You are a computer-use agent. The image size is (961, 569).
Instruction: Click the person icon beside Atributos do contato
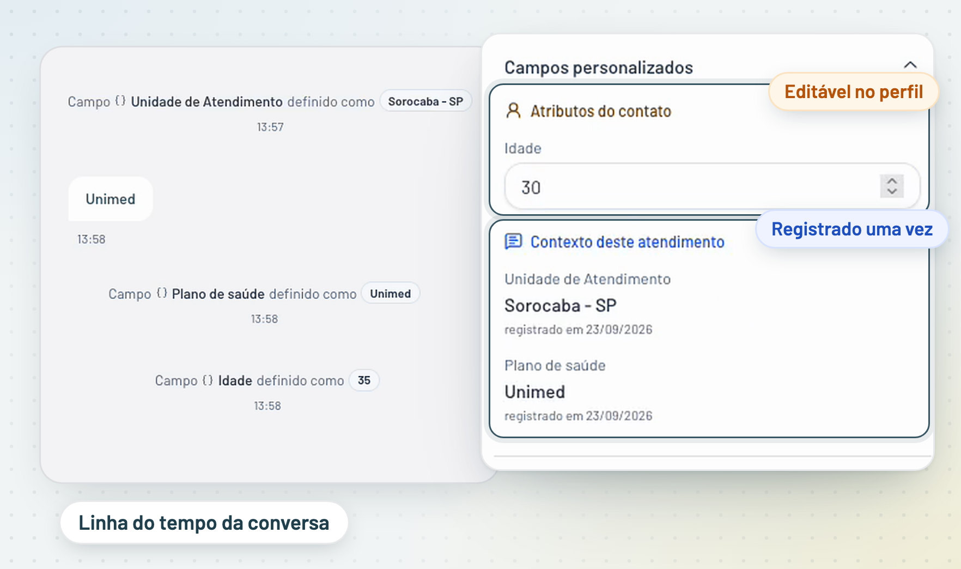(x=513, y=111)
